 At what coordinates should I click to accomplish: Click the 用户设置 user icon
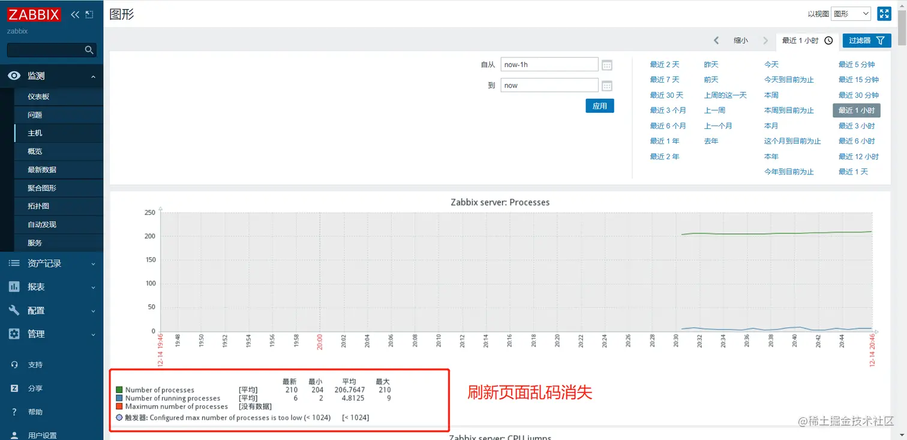tap(14, 435)
